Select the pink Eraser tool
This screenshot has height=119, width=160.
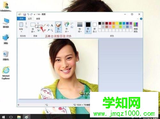point(44,31)
